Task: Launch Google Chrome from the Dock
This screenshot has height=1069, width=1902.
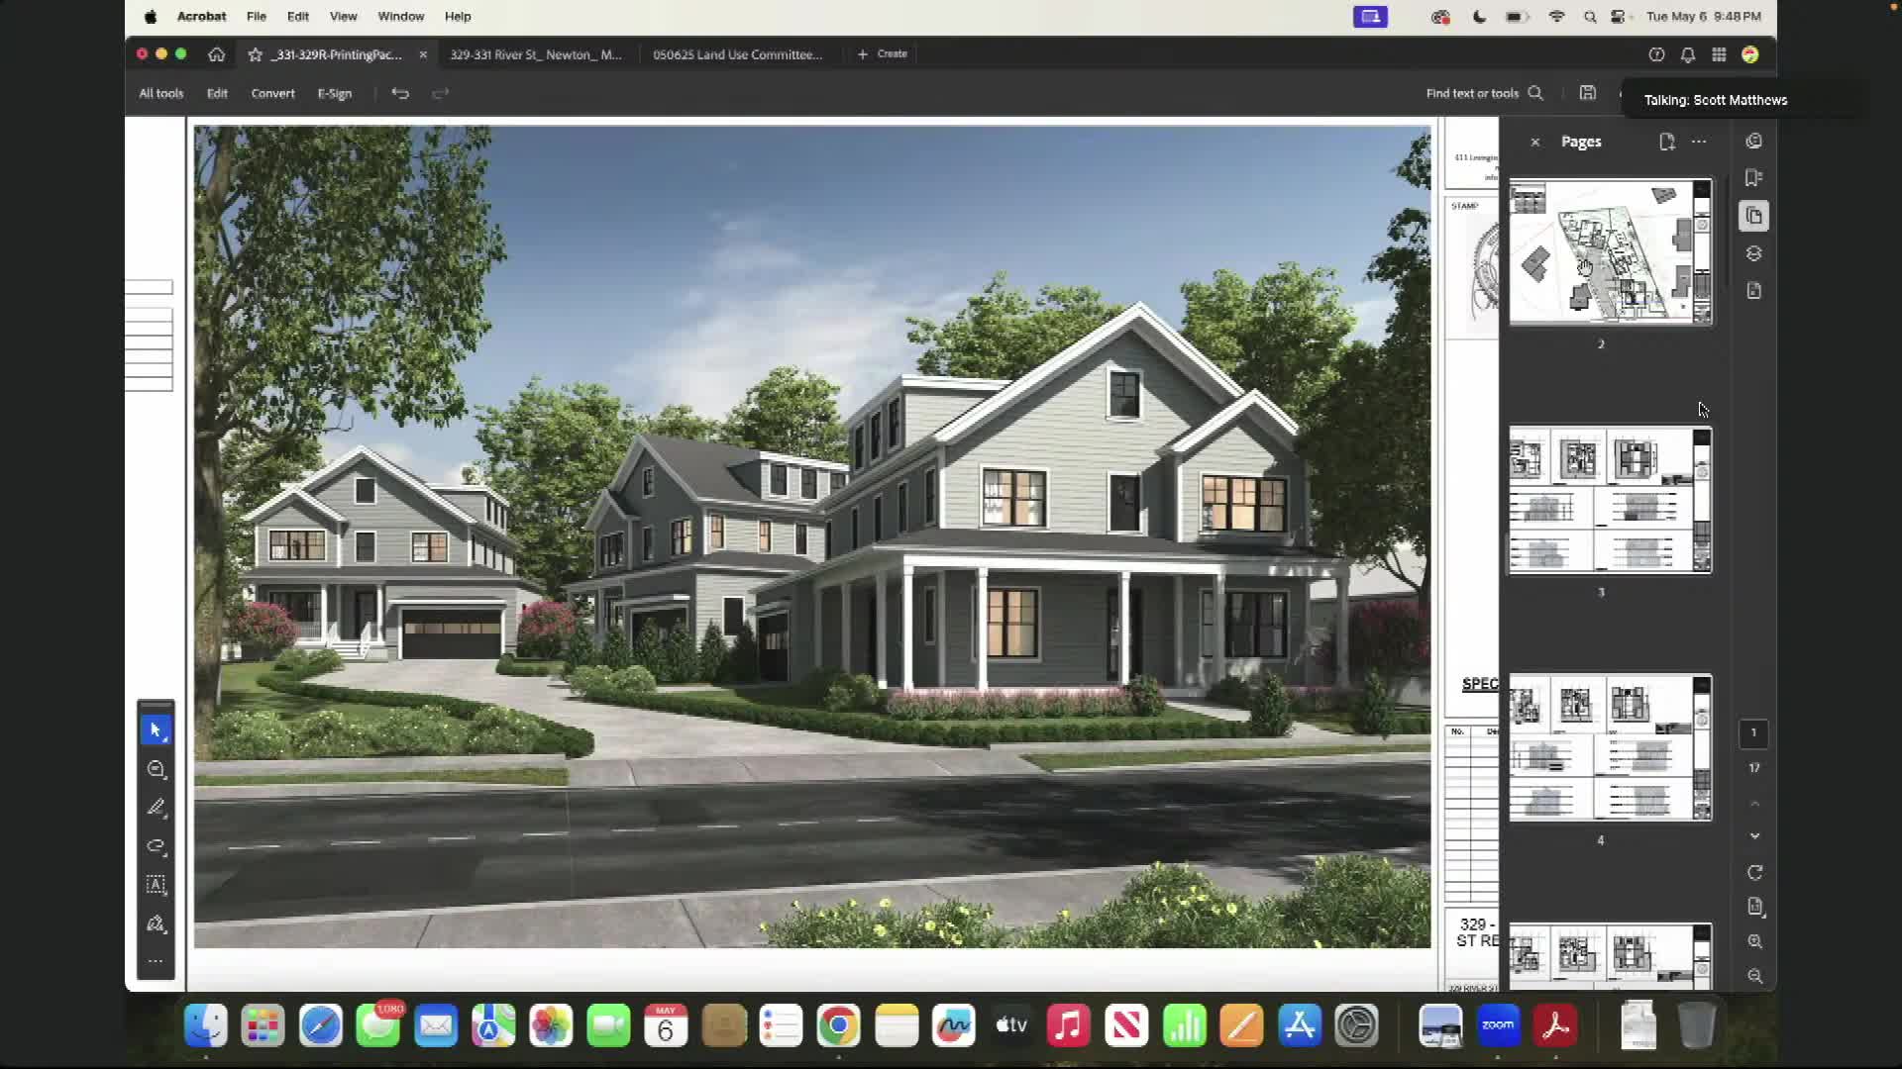Action: click(838, 1026)
